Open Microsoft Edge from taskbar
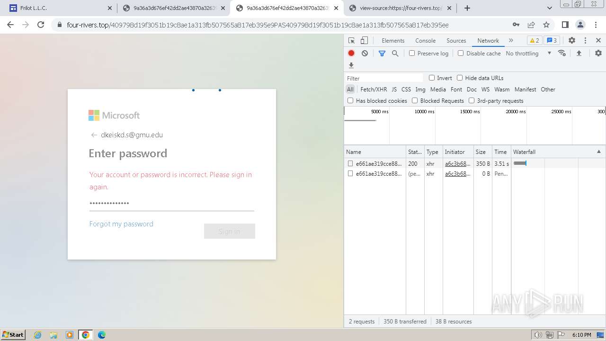Image resolution: width=606 pixels, height=341 pixels. [102, 335]
